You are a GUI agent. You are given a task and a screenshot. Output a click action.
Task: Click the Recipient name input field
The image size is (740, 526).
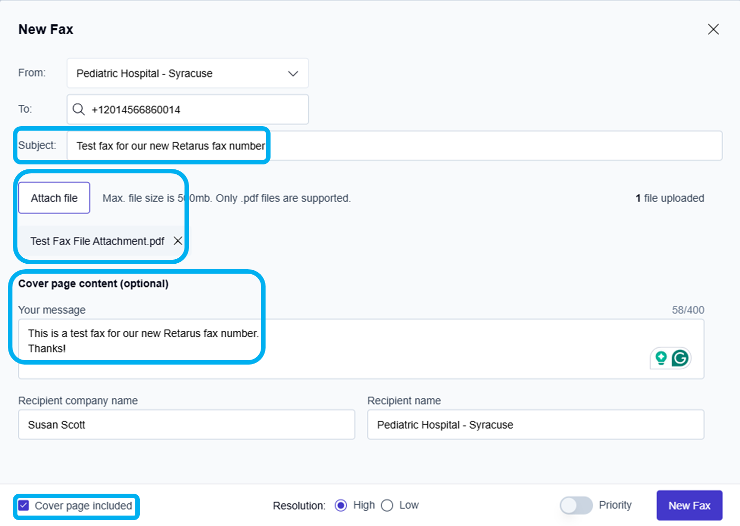[x=535, y=425]
